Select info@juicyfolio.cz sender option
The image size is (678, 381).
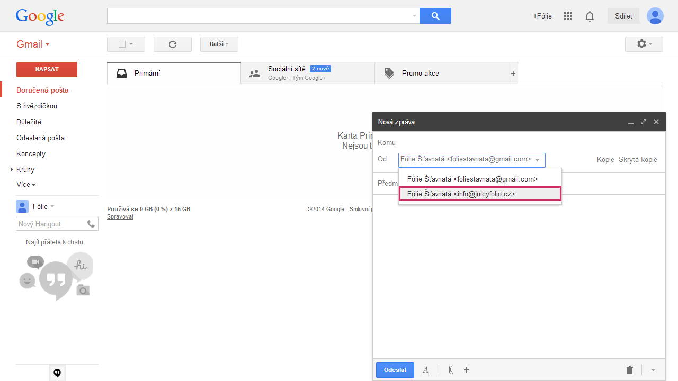(480, 194)
